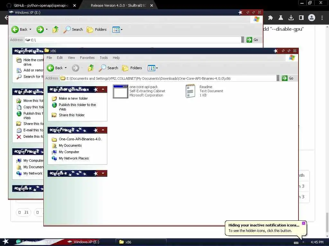The height and width of the screenshot is (246, 329).
Task: Open the Tools menu in x86 window
Action: (x=104, y=58)
